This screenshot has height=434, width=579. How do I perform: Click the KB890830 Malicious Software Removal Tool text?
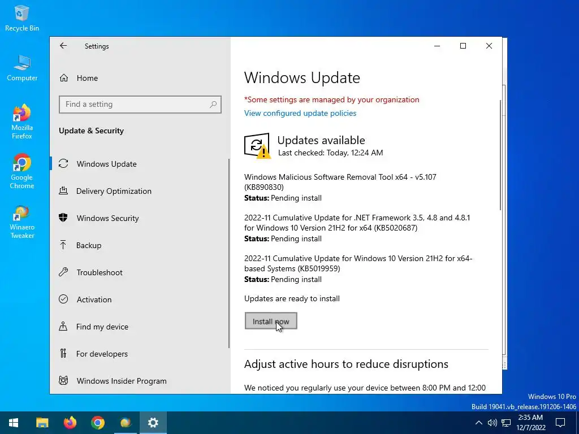(340, 182)
